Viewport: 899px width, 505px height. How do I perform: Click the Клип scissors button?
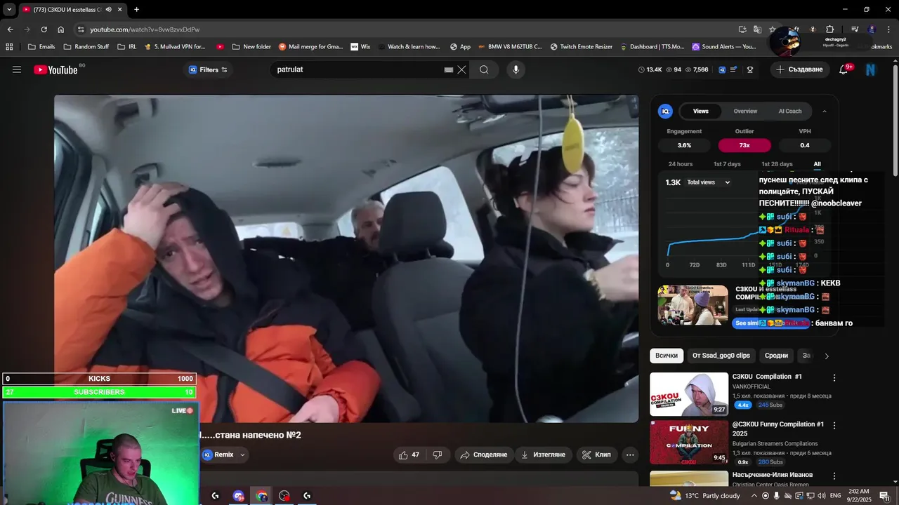597,454
